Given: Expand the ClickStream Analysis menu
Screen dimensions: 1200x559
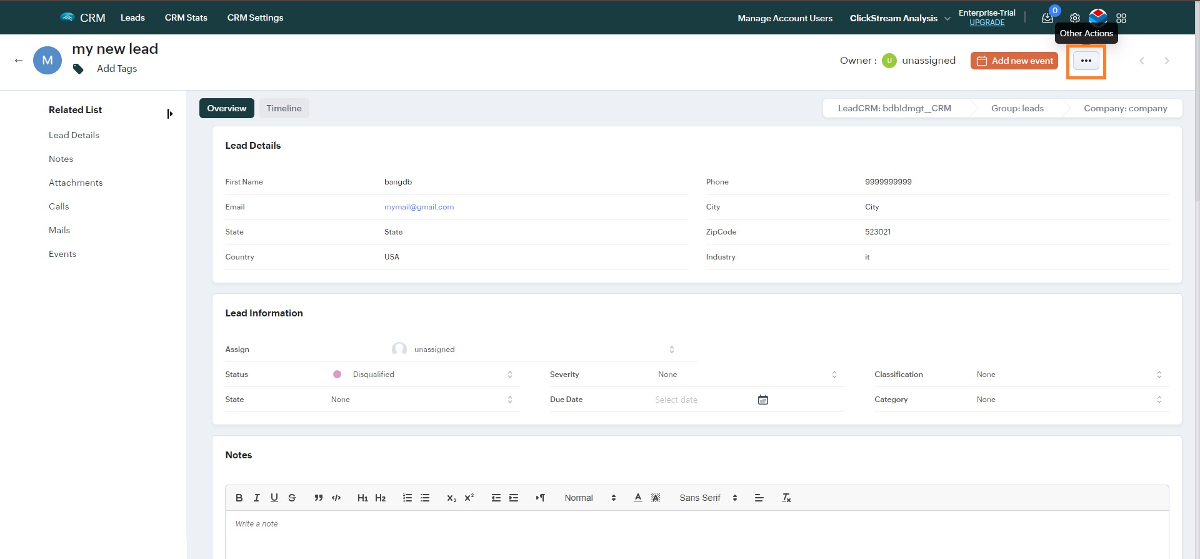Looking at the screenshot, I should [x=900, y=18].
